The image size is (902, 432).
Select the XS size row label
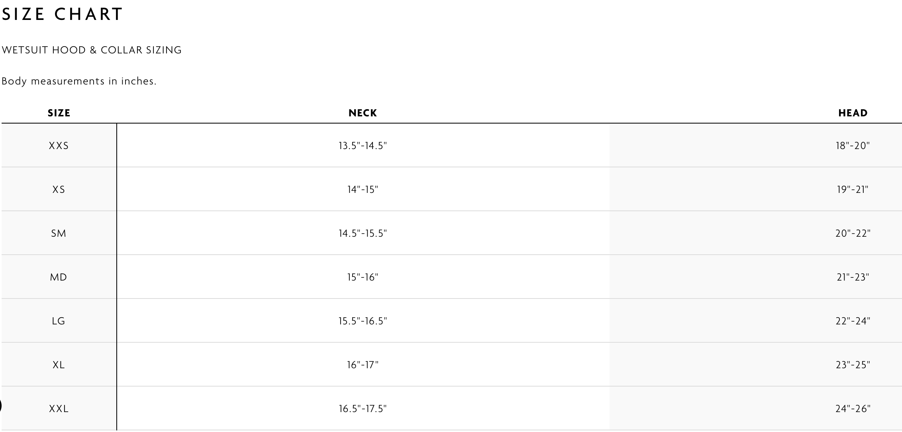(59, 190)
